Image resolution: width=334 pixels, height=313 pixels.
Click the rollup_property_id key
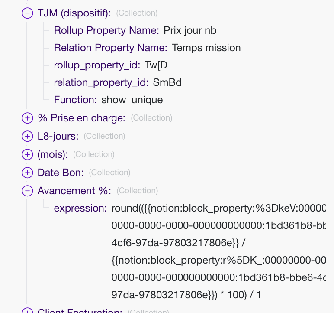(x=97, y=65)
